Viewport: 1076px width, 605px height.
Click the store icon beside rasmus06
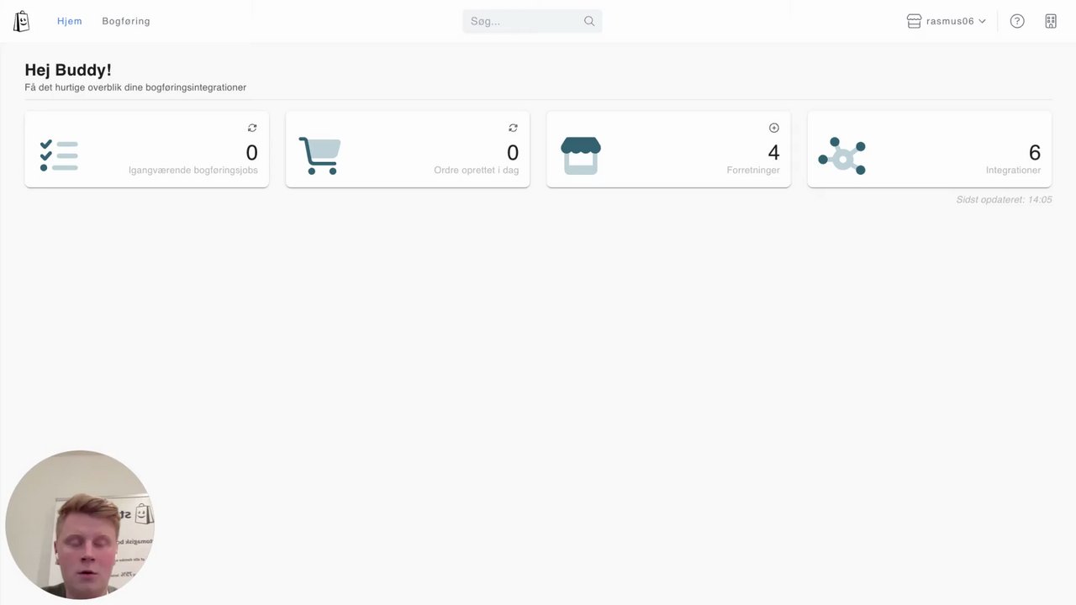[915, 21]
